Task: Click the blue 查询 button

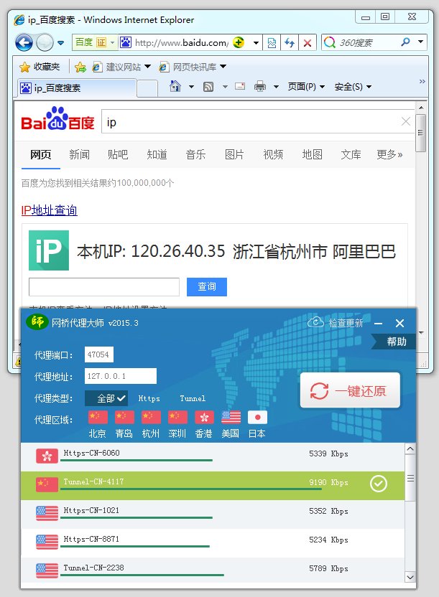Action: click(207, 286)
